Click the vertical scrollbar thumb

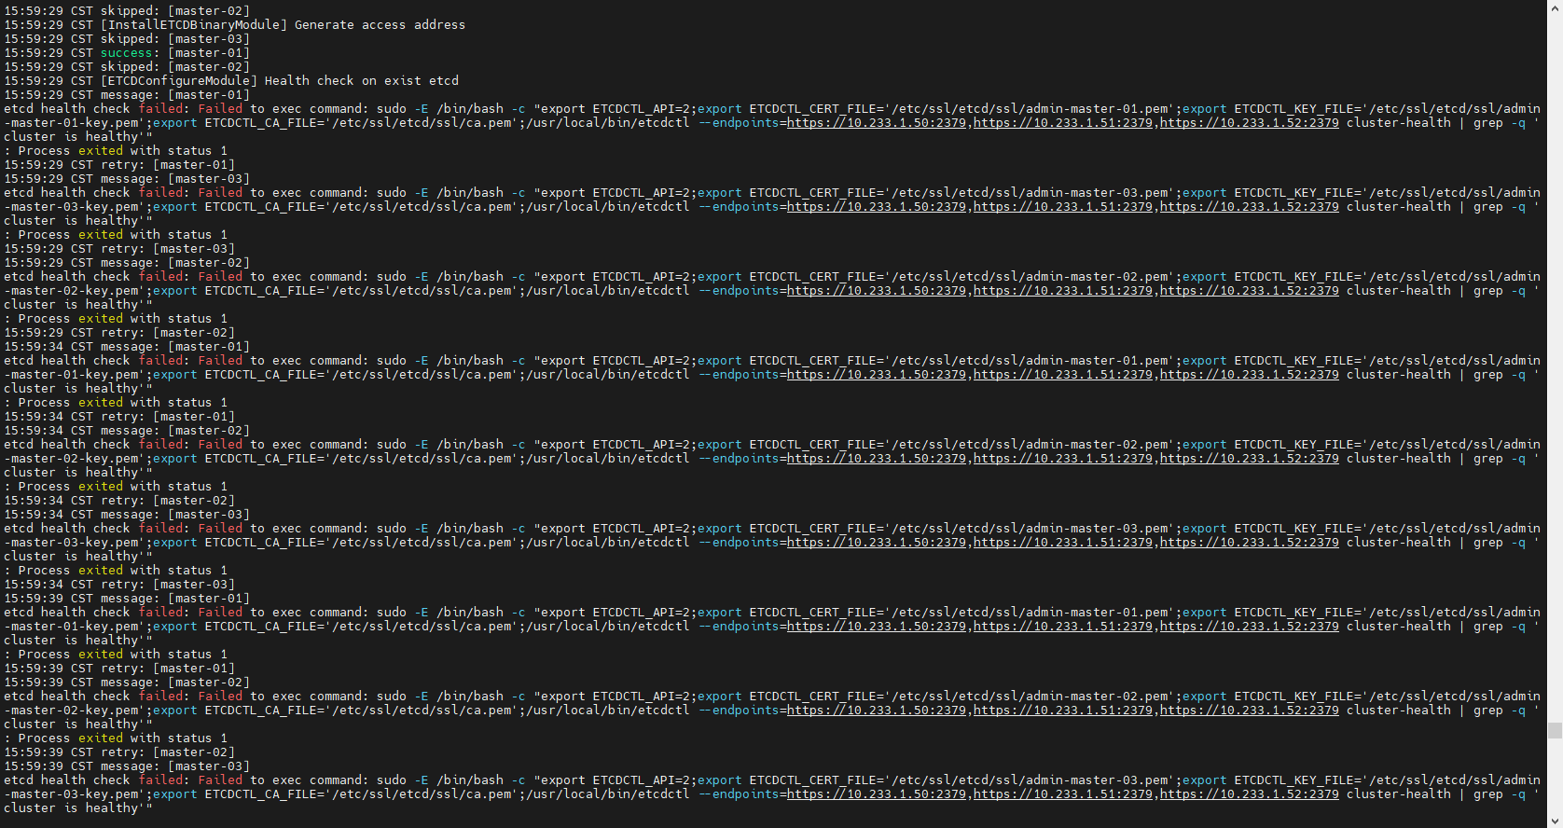tap(1555, 730)
